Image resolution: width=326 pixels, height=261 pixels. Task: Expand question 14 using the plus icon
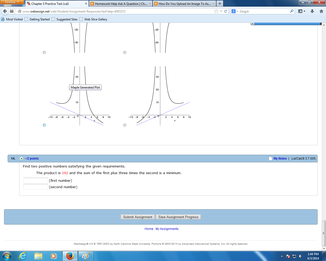21,158
